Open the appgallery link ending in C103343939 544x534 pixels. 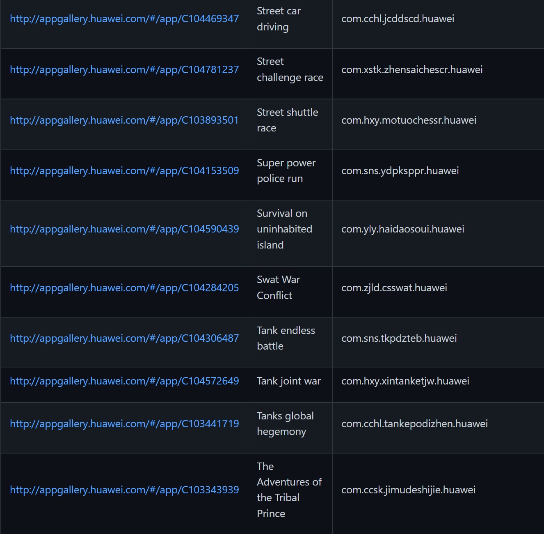click(124, 490)
